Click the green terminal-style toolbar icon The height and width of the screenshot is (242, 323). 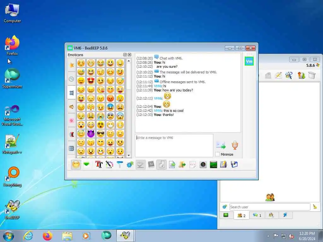214,164
